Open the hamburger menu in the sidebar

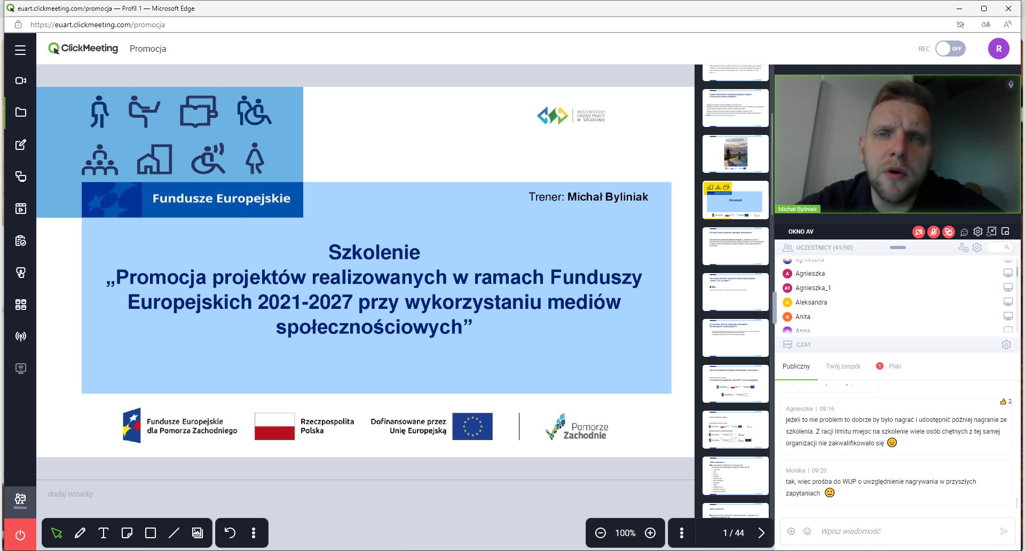pos(20,50)
